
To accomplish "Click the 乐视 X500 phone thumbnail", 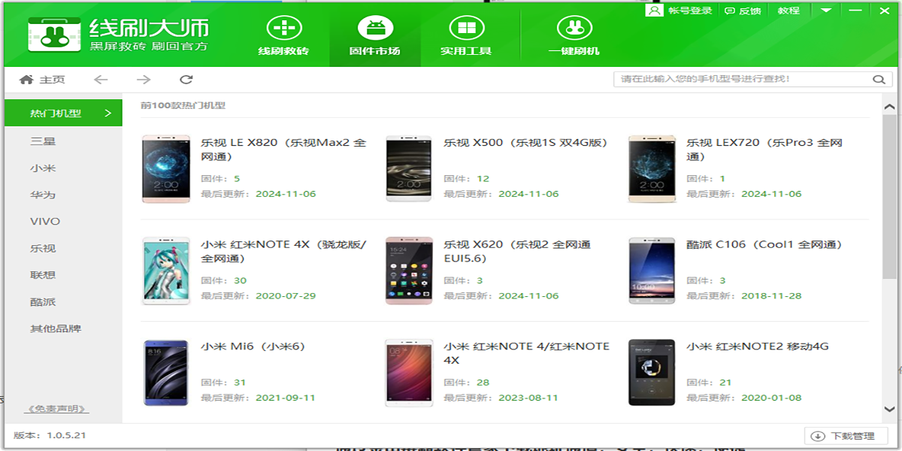I will click(x=409, y=169).
